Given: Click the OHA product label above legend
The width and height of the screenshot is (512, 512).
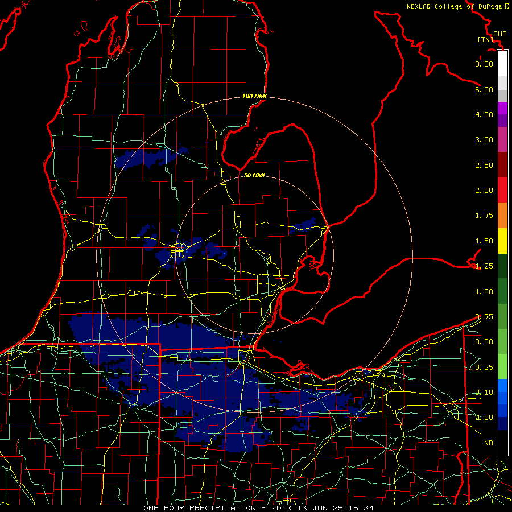Looking at the screenshot, I should (x=500, y=34).
